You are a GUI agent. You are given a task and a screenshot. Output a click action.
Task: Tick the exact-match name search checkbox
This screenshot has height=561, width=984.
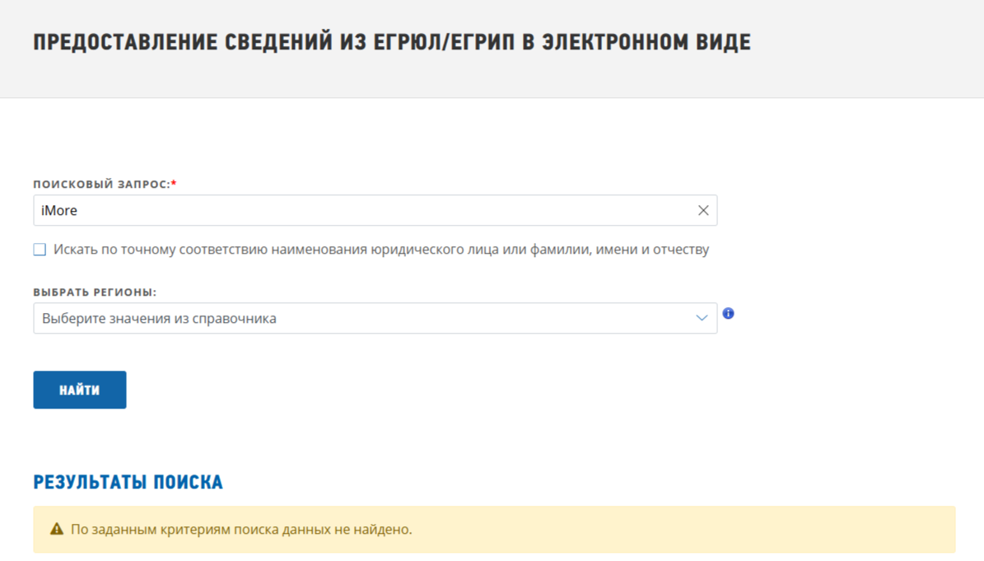(40, 249)
